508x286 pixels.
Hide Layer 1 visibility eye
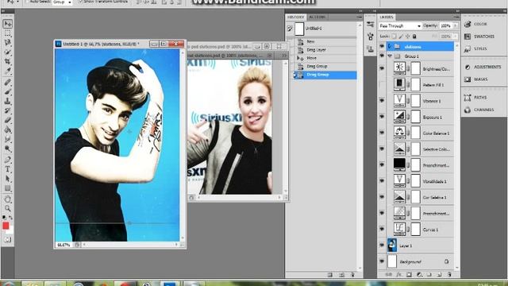[x=382, y=245]
